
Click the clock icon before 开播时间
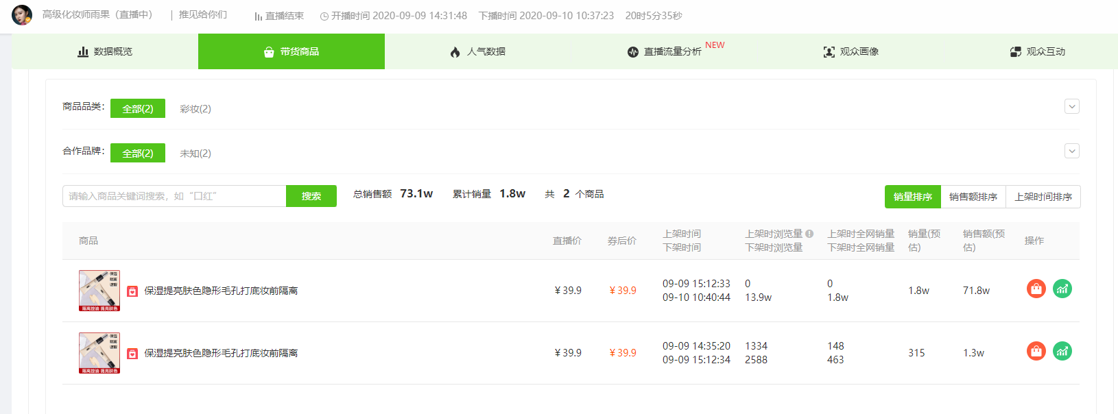[324, 16]
